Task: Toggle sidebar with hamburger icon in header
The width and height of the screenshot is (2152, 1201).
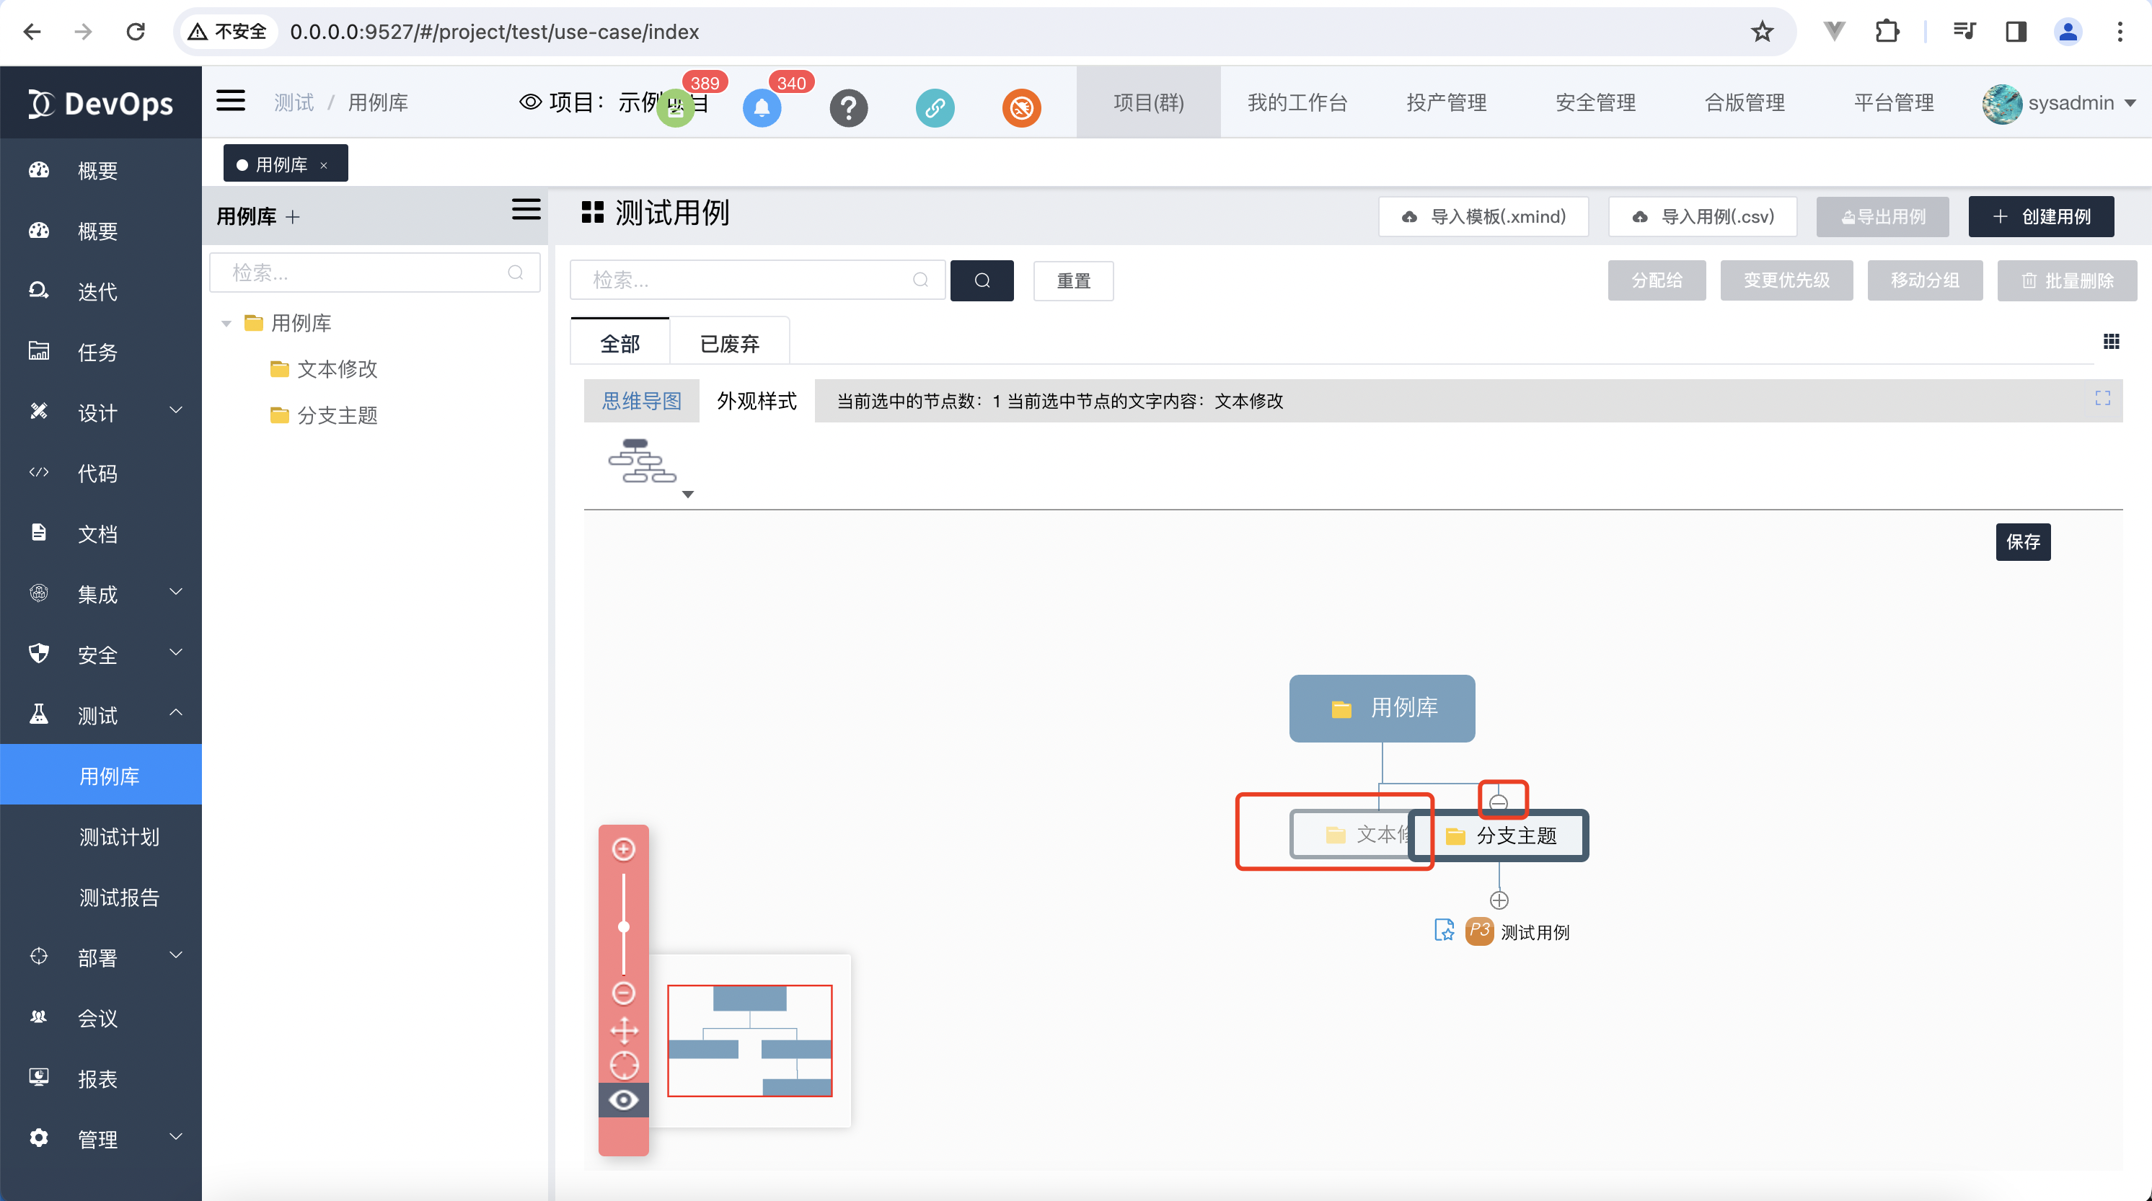Action: pyautogui.click(x=231, y=101)
